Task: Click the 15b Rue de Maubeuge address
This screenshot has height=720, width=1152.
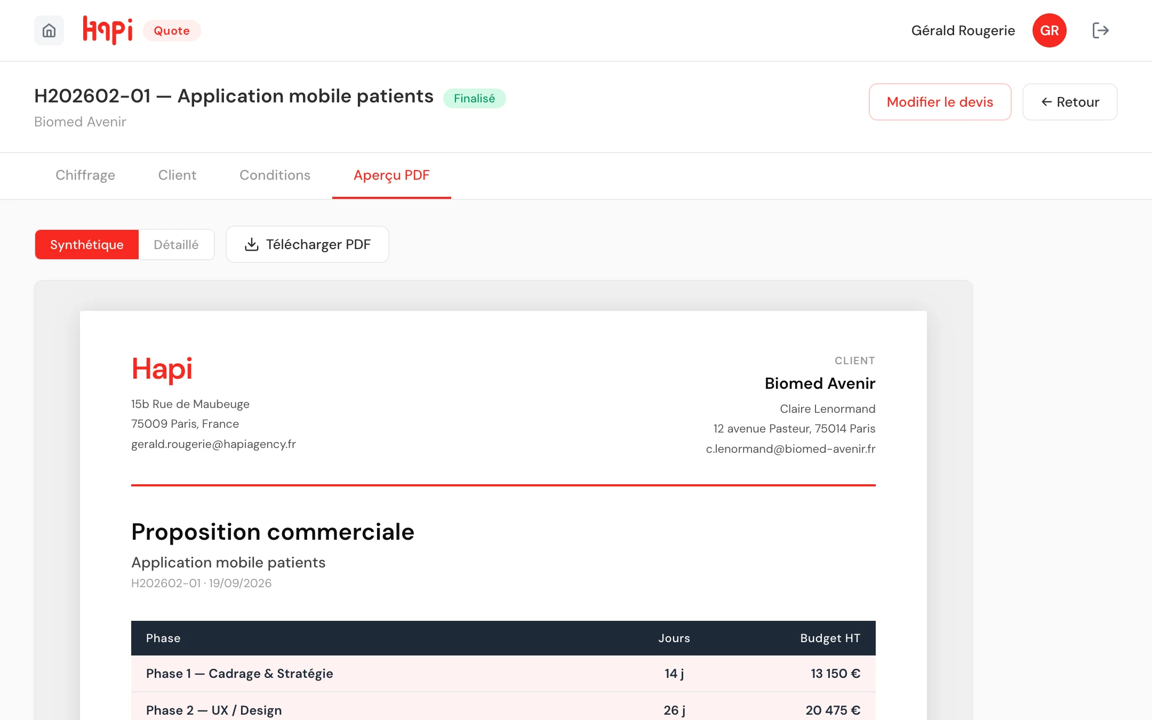Action: click(190, 404)
